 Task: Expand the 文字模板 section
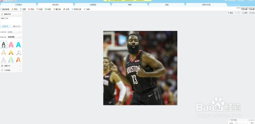[x=11, y=70]
